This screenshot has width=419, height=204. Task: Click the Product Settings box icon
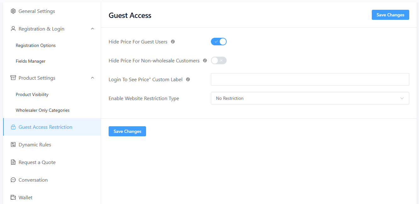13,78
